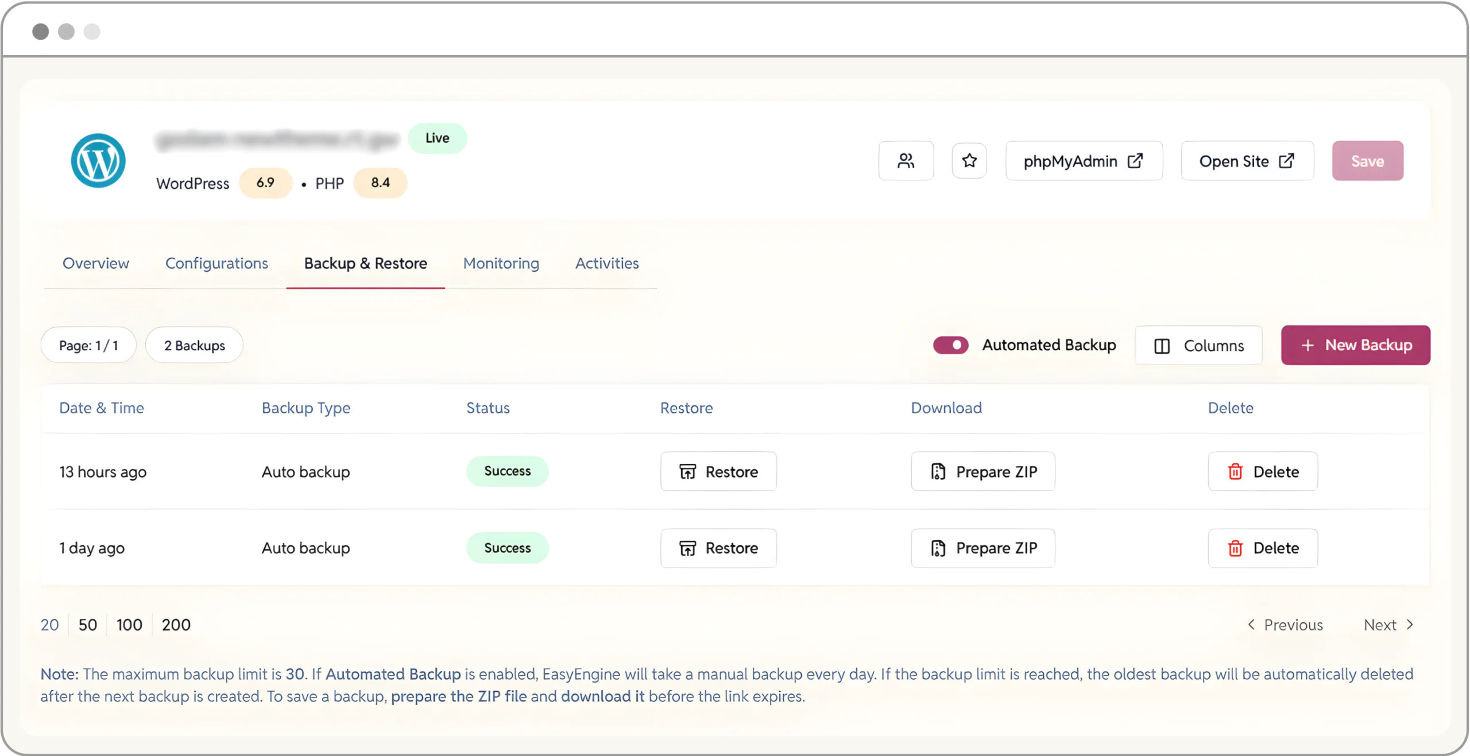Screen dimensions: 1470x756
Task: Open the Activities tab
Action: click(607, 263)
